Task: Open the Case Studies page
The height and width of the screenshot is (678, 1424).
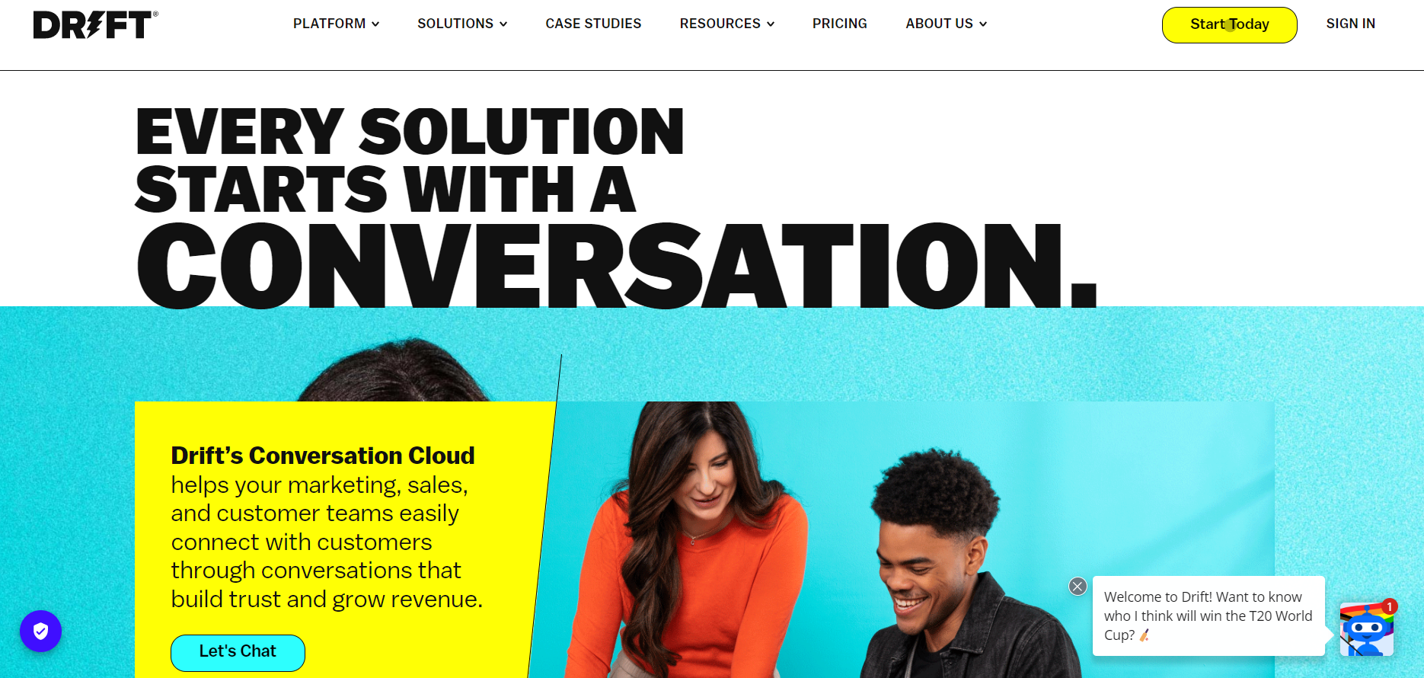Action: click(593, 24)
